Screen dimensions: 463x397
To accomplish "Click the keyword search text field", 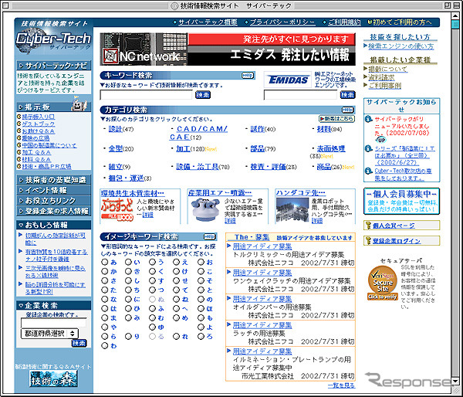I will click(x=146, y=95).
